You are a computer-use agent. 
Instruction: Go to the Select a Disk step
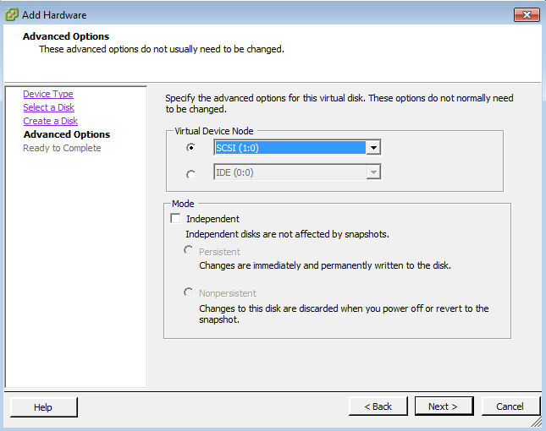[x=49, y=107]
